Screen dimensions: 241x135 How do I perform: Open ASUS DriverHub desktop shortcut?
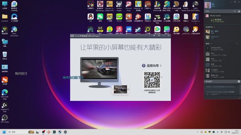[x=14, y=31]
